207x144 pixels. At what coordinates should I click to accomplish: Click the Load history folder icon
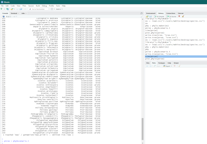[x=147, y=16]
